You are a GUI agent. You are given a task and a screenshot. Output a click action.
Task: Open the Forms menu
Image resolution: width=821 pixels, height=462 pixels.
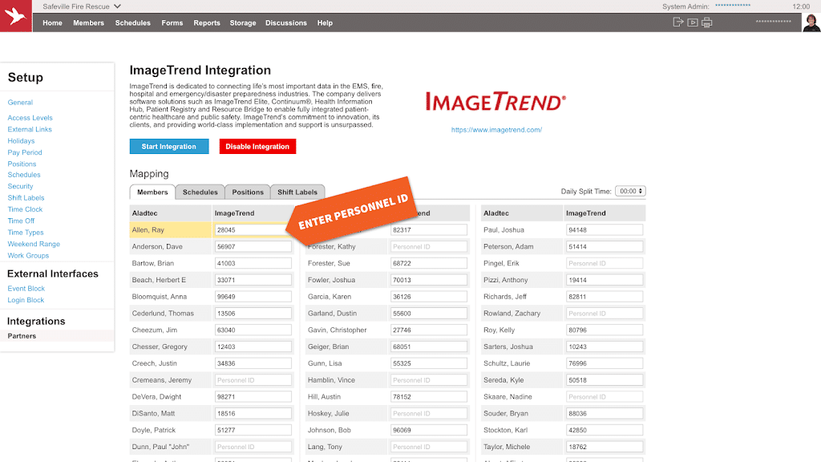(x=172, y=23)
